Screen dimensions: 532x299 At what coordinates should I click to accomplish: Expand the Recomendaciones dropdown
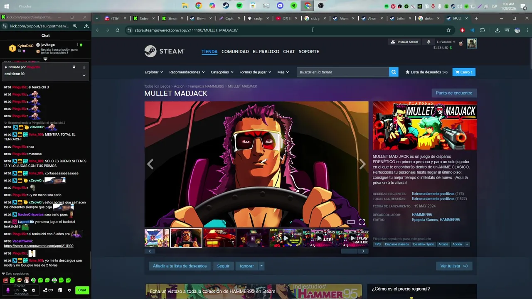pyautogui.click(x=187, y=72)
